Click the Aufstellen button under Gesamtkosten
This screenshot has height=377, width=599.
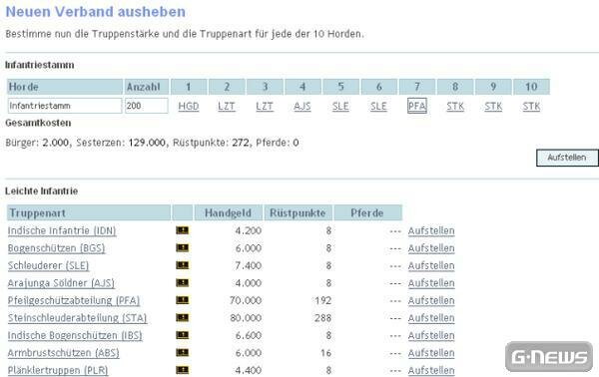(x=567, y=158)
